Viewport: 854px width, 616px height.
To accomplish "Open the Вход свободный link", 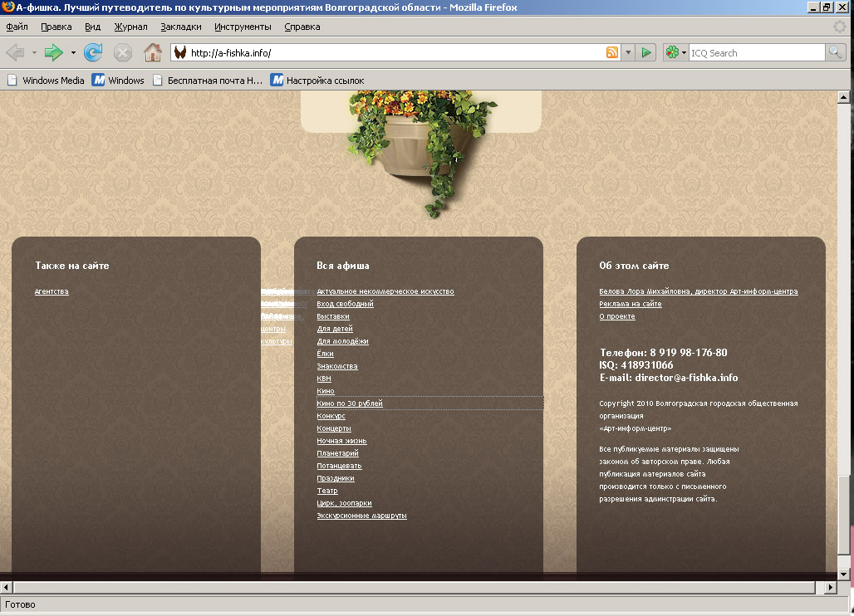I will pos(346,304).
